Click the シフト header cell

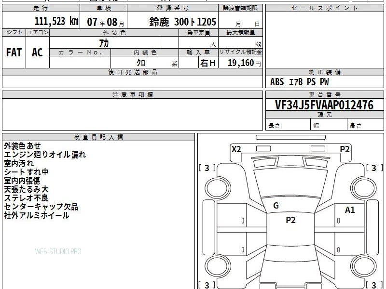(14, 32)
